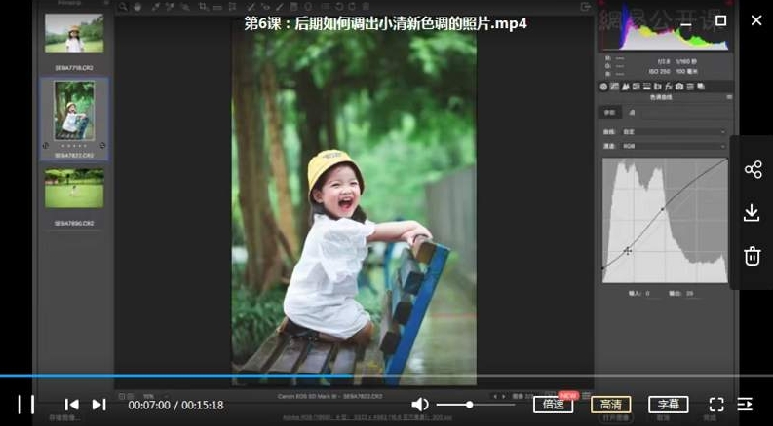Click the curve output value field
Screen dimensions: 773x426
(x=693, y=293)
